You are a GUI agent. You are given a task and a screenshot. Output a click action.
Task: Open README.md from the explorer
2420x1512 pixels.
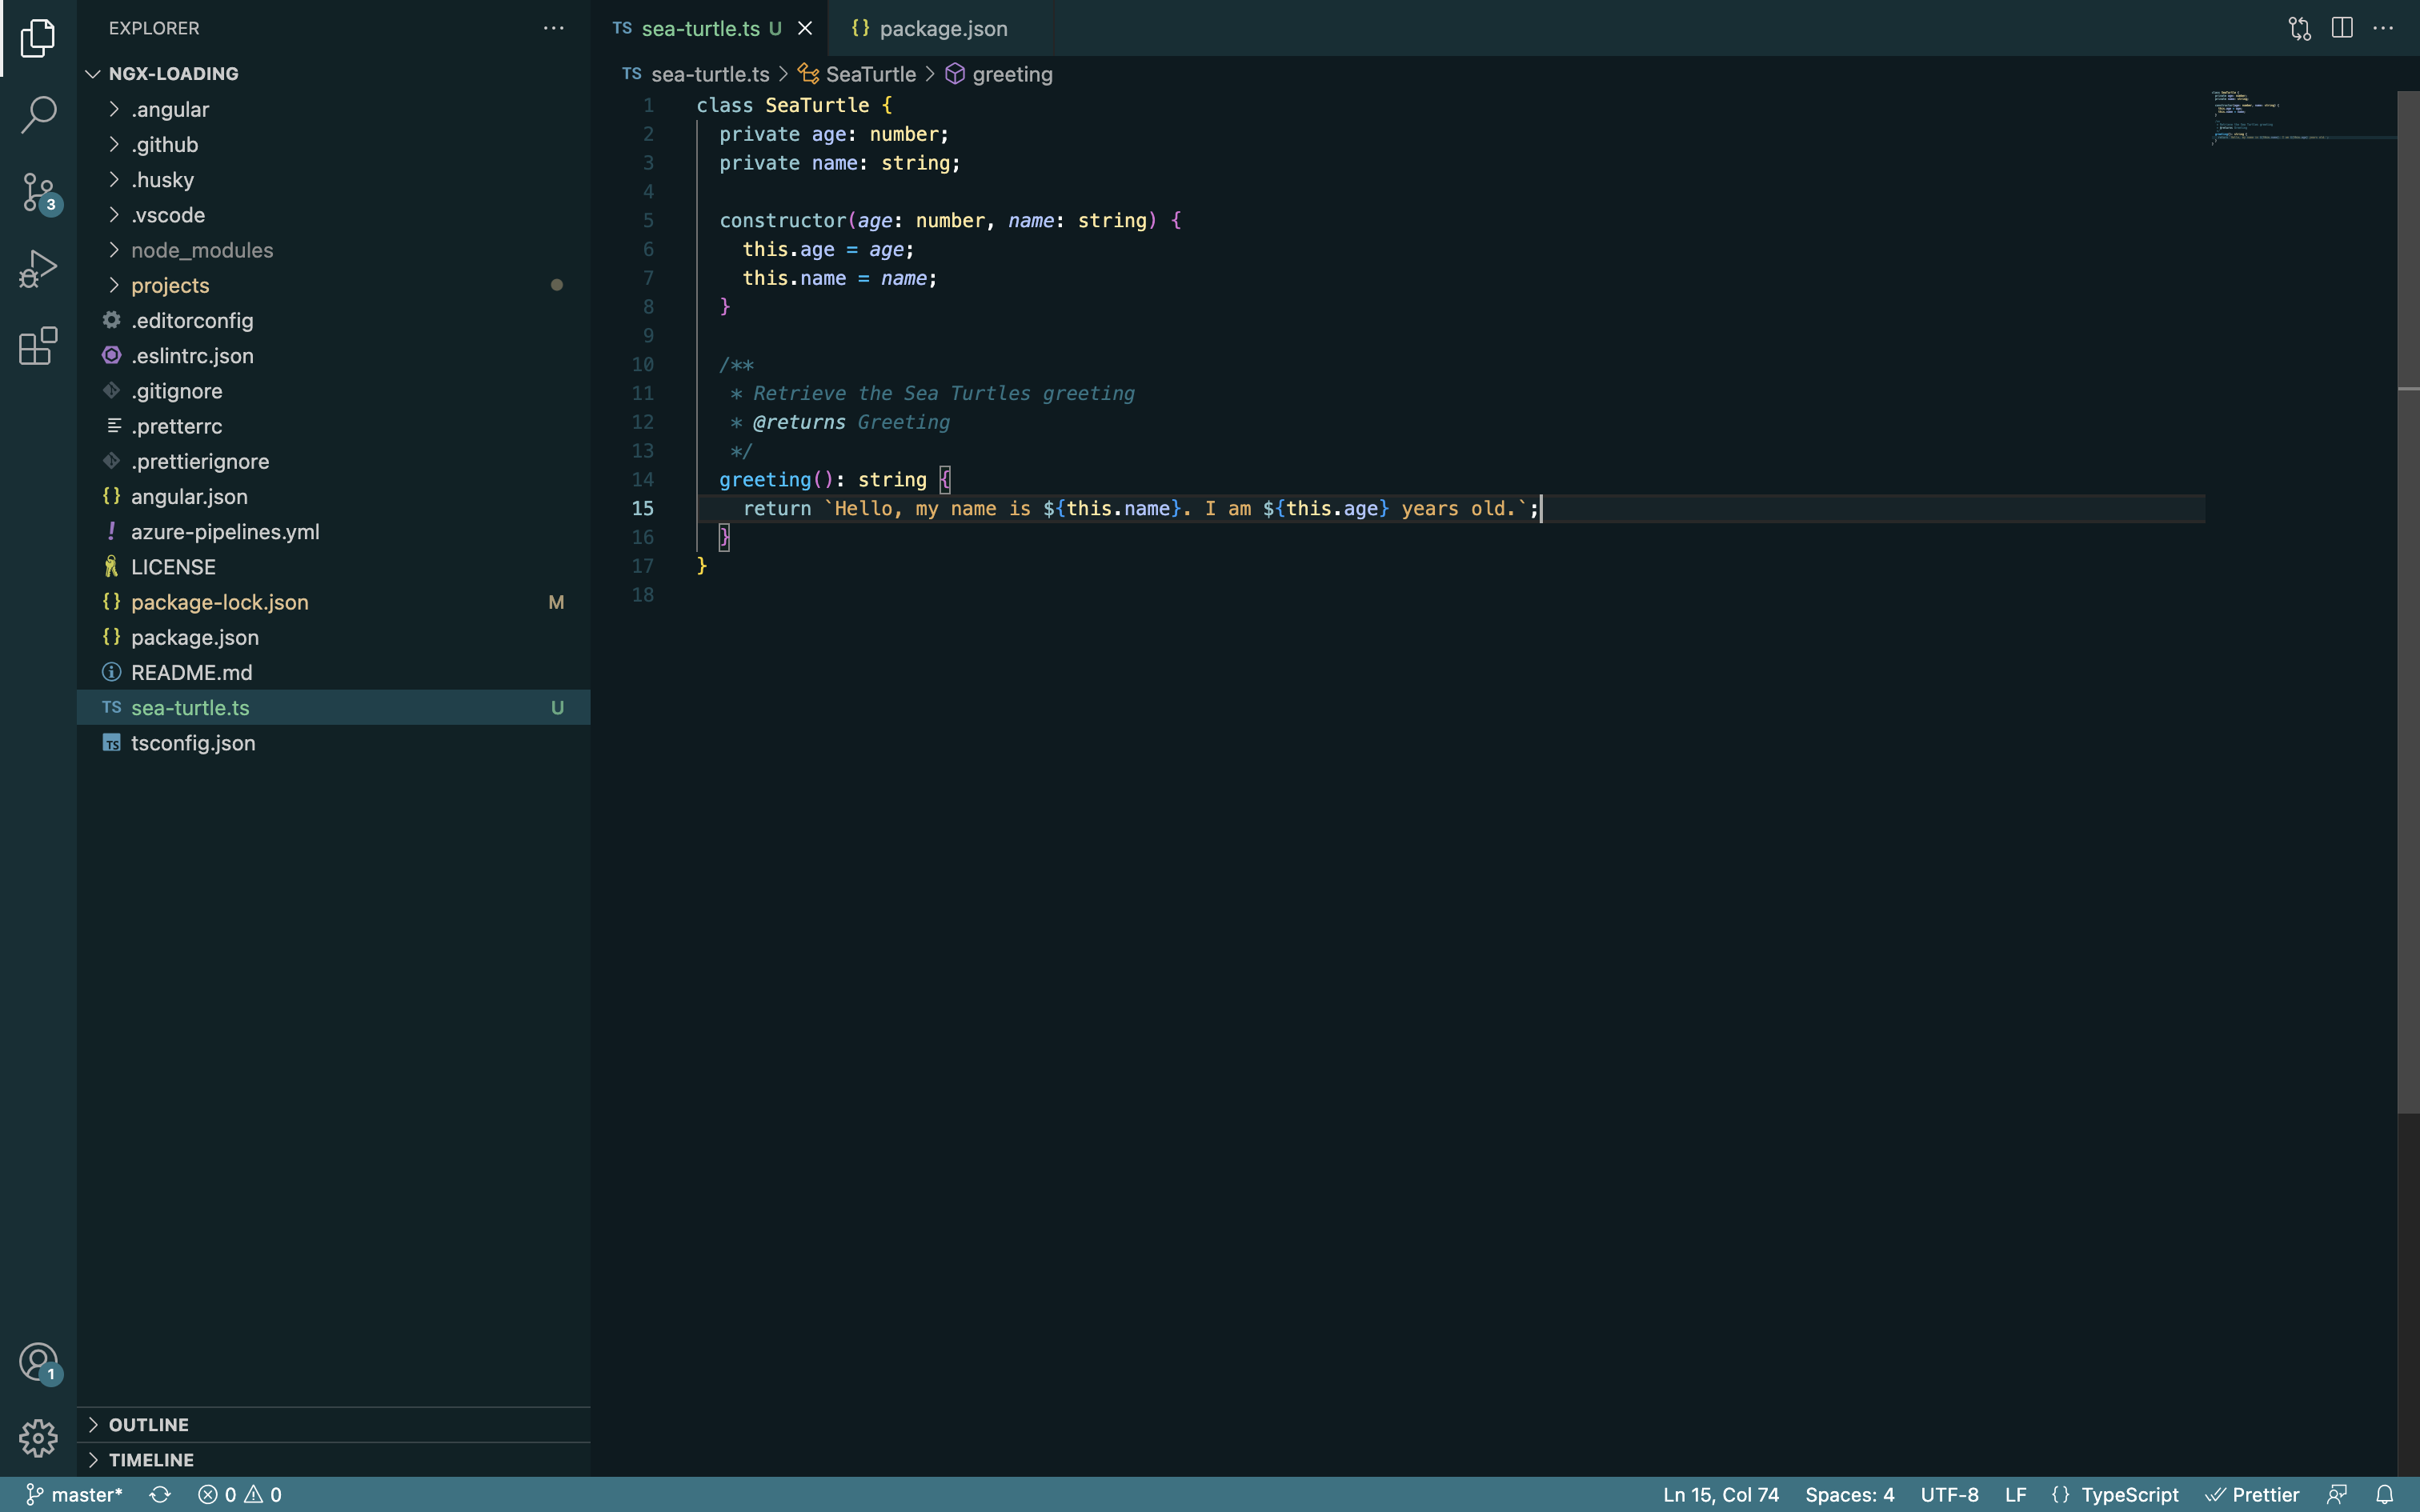[191, 672]
